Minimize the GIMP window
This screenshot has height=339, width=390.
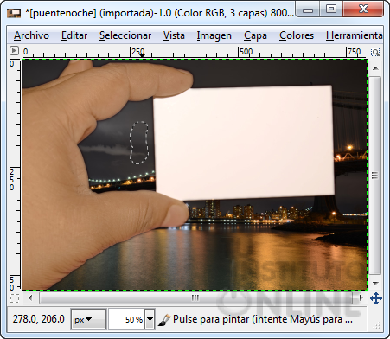[308, 10]
